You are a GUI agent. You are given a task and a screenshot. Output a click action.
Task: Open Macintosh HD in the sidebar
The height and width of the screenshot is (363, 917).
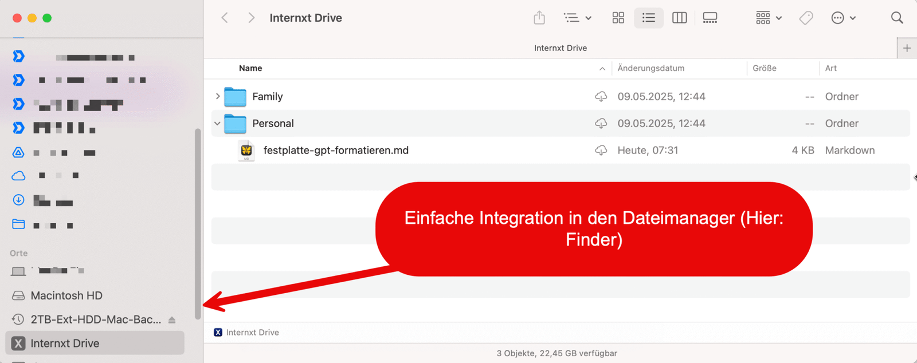click(x=66, y=296)
